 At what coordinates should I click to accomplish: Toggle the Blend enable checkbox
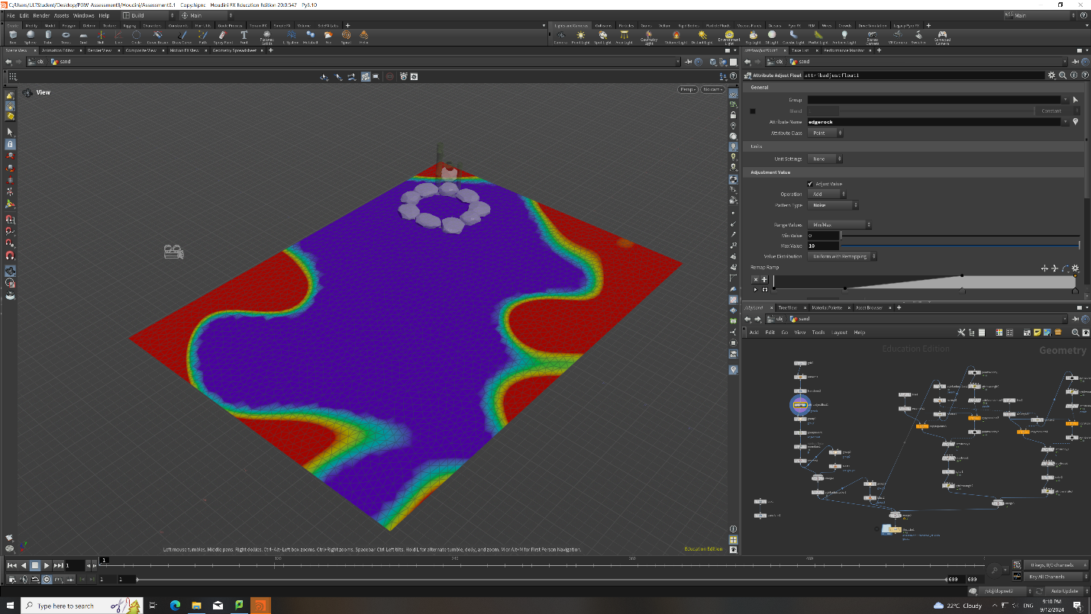[752, 111]
